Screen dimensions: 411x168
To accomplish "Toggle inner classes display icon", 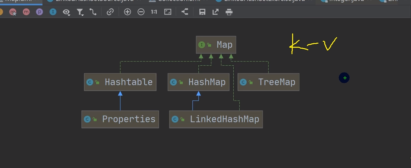I will (x=53, y=12).
